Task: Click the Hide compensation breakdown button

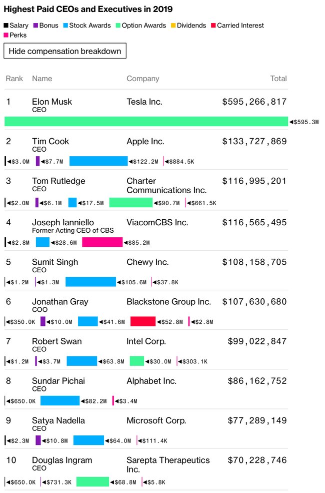Action: point(65,51)
